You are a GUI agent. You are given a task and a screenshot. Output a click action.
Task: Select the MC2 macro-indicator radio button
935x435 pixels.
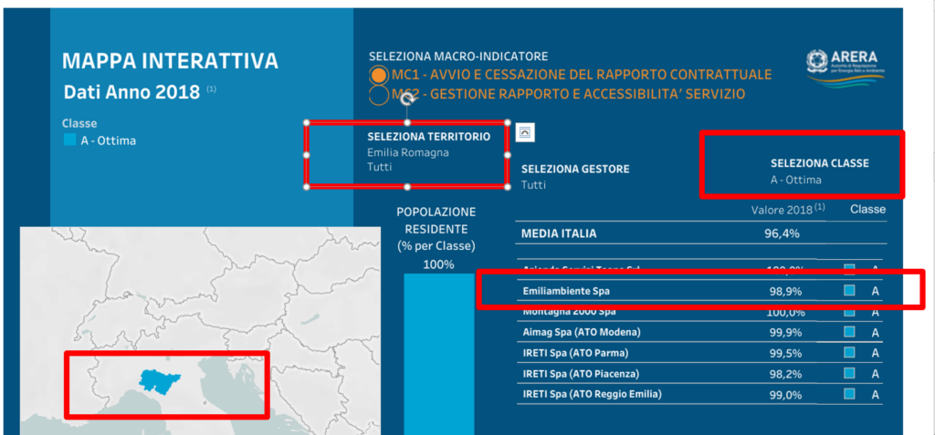[x=378, y=94]
